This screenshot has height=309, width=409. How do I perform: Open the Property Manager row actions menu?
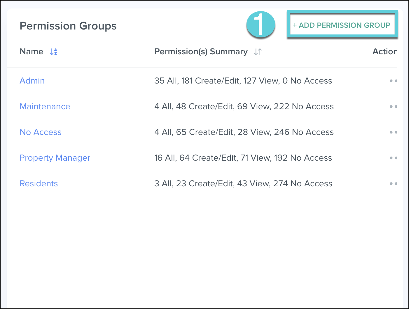click(x=394, y=158)
